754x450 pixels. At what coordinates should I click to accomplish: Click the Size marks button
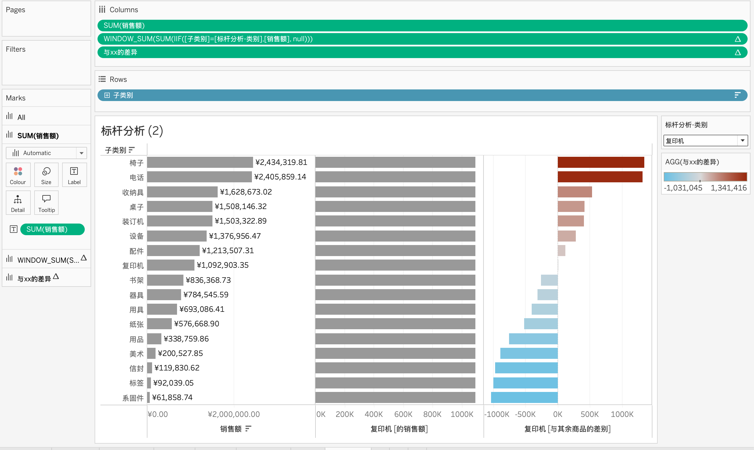[46, 175]
